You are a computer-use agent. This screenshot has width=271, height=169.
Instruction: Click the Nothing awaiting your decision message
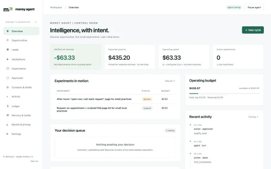pos(115,145)
